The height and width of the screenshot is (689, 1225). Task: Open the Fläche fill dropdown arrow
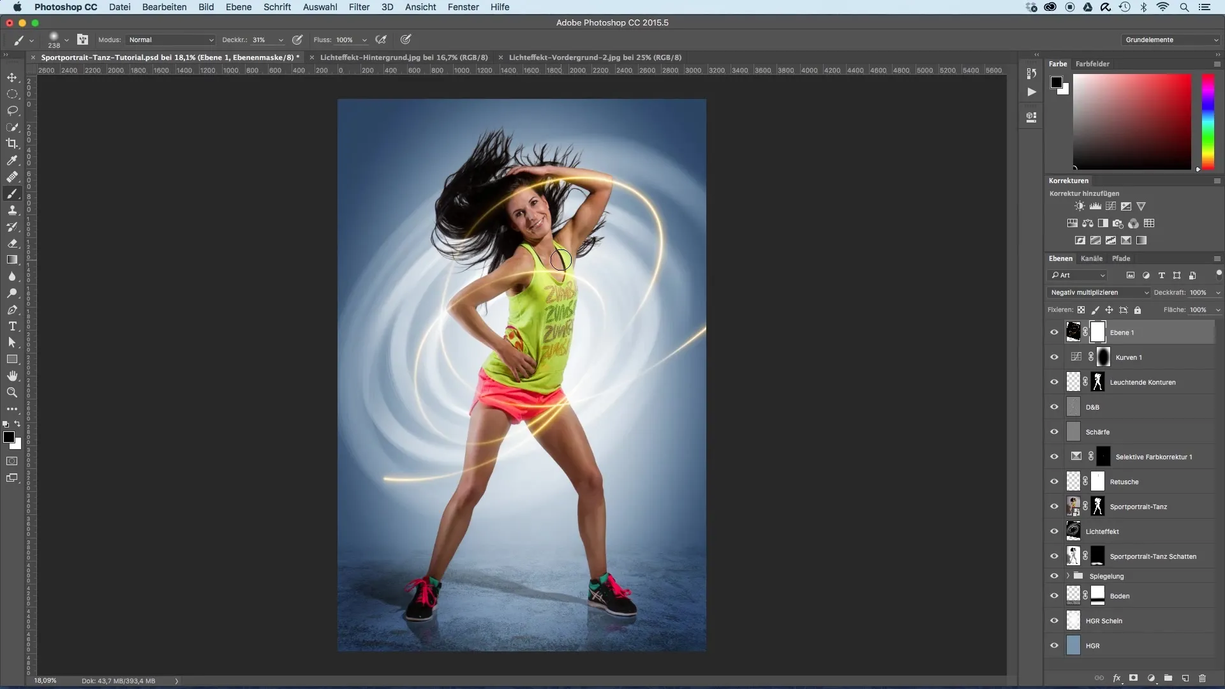1217,310
